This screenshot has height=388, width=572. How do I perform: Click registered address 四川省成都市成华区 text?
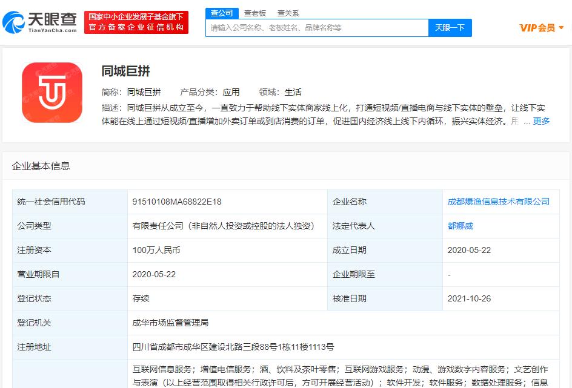click(233, 347)
